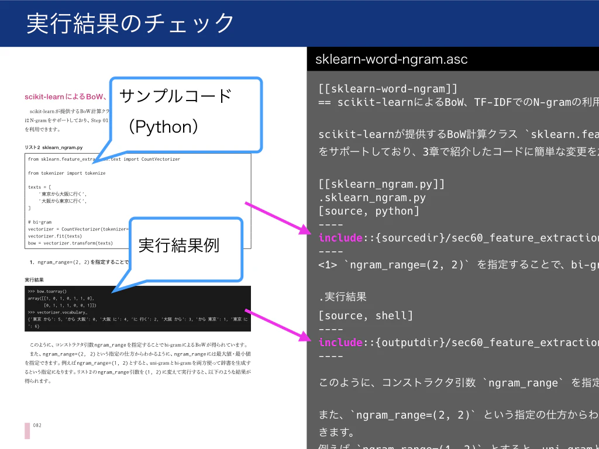Screen dimensions: 599x449
Task: Click the include::{sourcedir} directive line
Action: click(459, 238)
